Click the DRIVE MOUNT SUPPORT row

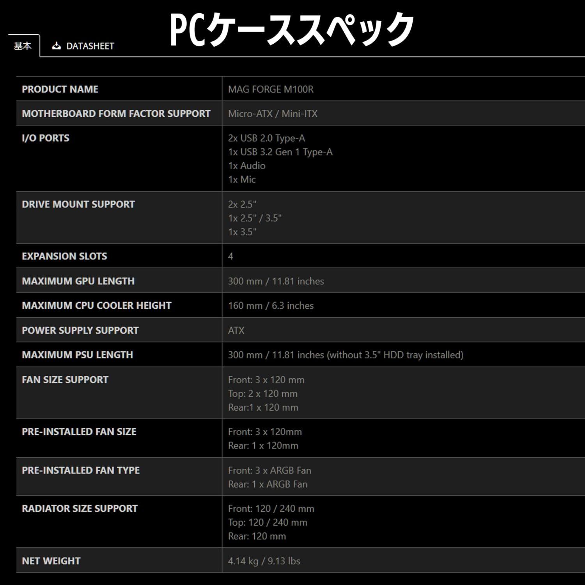[78, 204]
